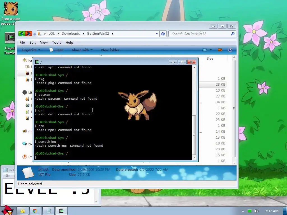The height and width of the screenshot is (215, 287).
Task: Open File menu in Notepad window
Action: coord(7,176)
